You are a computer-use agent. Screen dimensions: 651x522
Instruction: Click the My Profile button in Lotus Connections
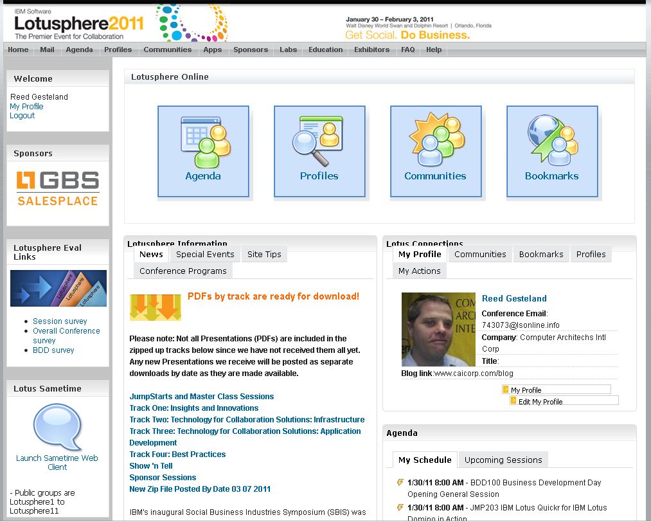(x=557, y=390)
